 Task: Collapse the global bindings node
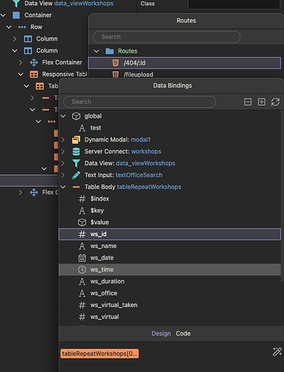click(63, 116)
